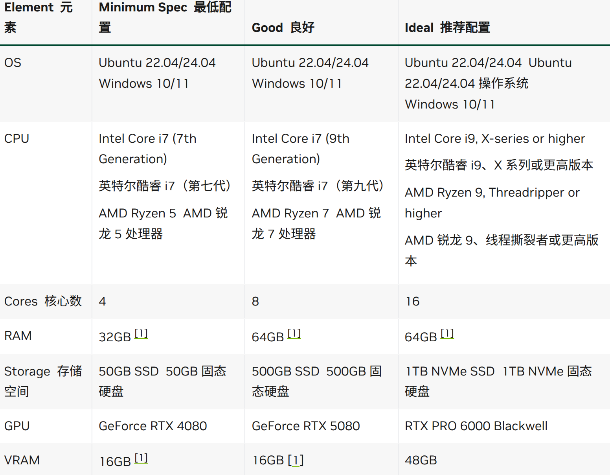The image size is (610, 475).
Task: Click the "32GB" RAM value
Action: (115, 337)
